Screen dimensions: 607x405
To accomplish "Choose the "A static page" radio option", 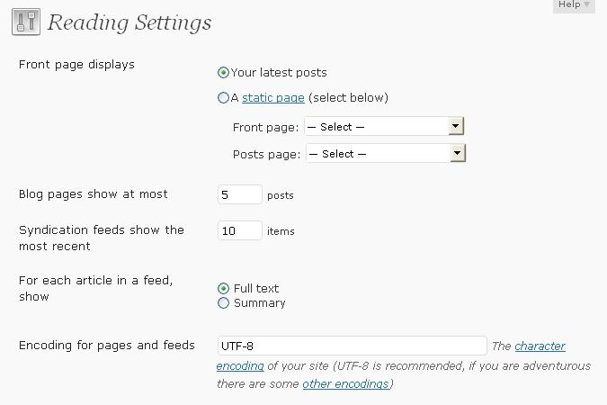I will (x=223, y=98).
